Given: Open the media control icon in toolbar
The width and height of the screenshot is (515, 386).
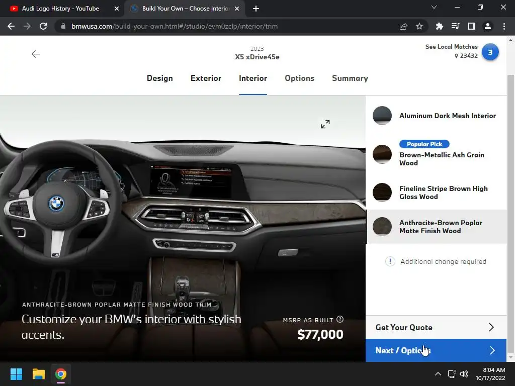Looking at the screenshot, I should tap(455, 26).
